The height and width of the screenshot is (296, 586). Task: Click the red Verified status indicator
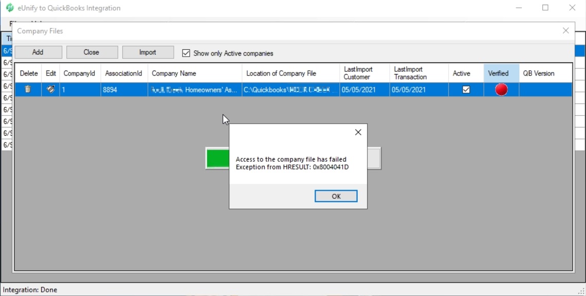click(x=501, y=90)
